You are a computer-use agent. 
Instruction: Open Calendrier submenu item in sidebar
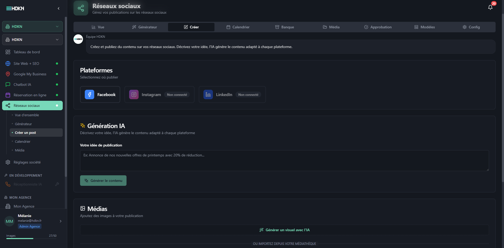click(x=36, y=141)
